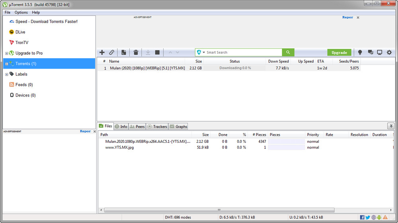Click Repor link in sidebar advertisement
398x223 pixels.
tap(85, 131)
